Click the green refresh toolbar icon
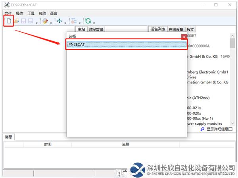238x178 pixels. 88,21
